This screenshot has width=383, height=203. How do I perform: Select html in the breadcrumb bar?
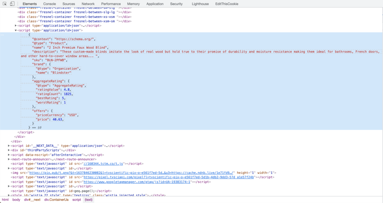coord(5,200)
